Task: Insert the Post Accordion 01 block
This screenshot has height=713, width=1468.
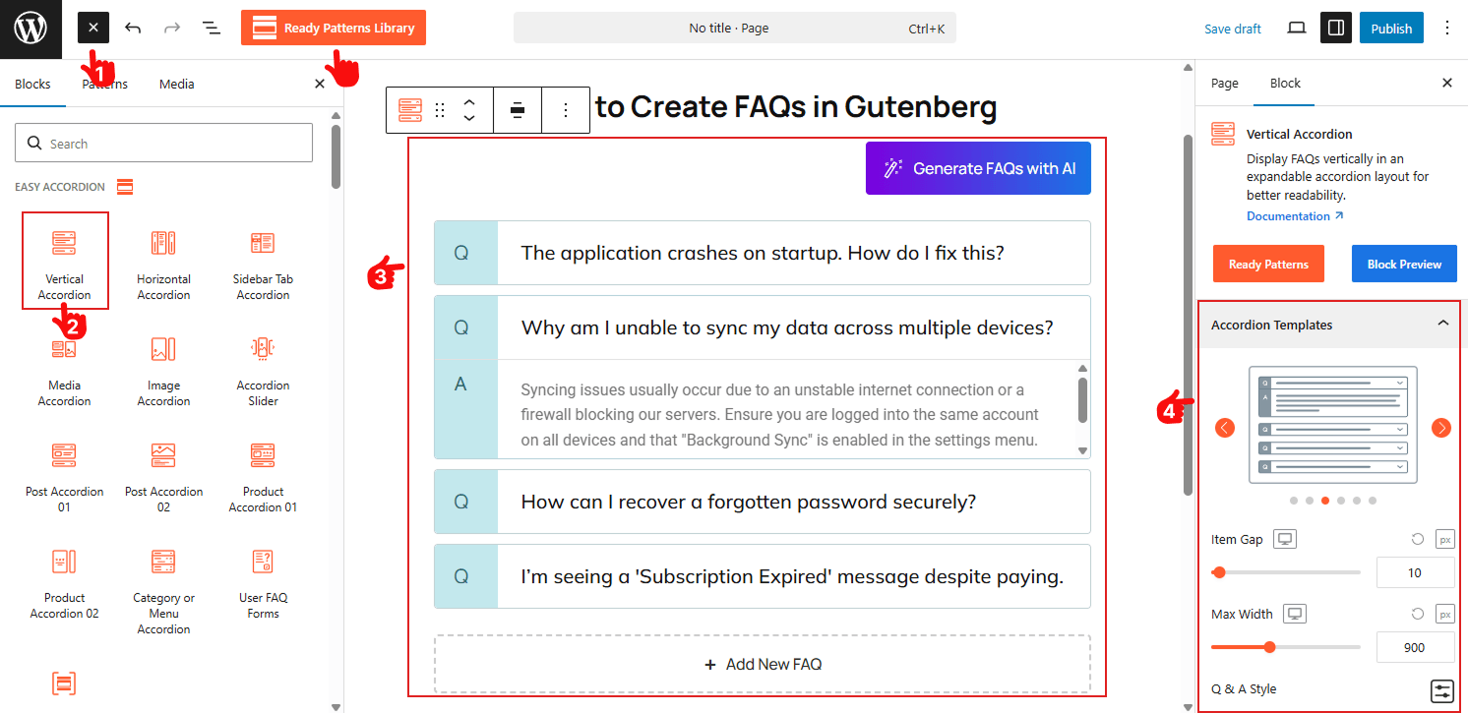Action: coord(65,477)
